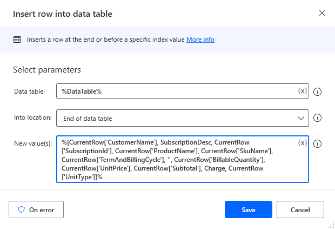Screen dimensions: 335x229
Task: Save the insert row action
Action: [248, 210]
